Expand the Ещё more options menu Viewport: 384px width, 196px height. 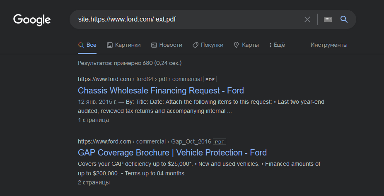[277, 45]
